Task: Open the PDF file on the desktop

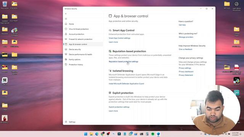Action: (236, 70)
